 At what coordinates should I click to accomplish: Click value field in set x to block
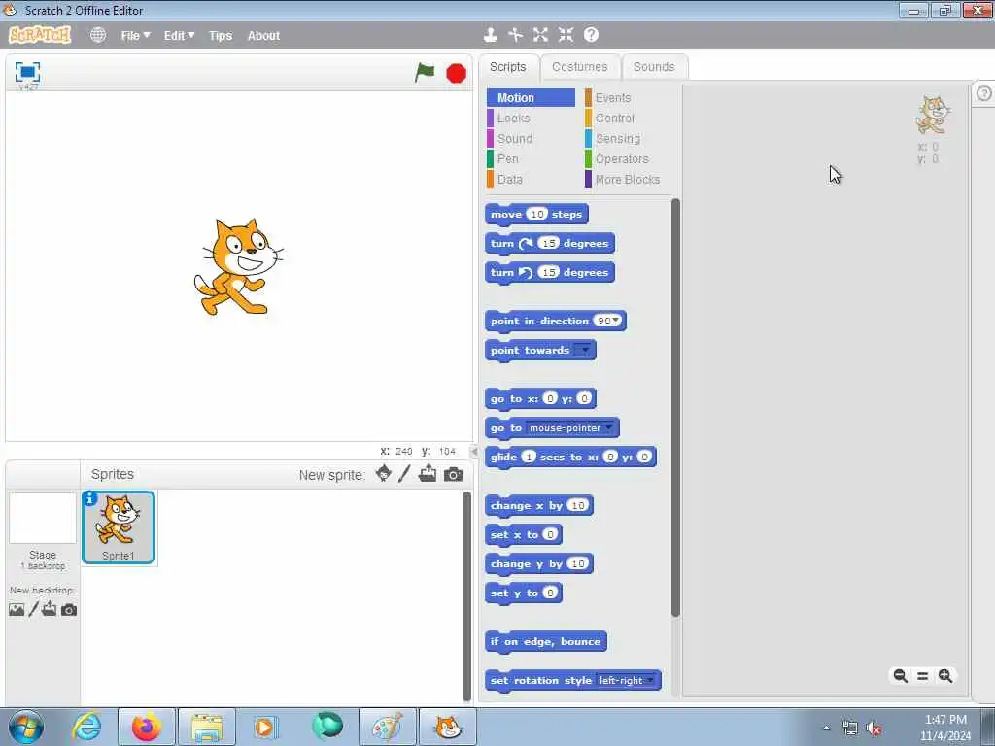[x=550, y=535]
